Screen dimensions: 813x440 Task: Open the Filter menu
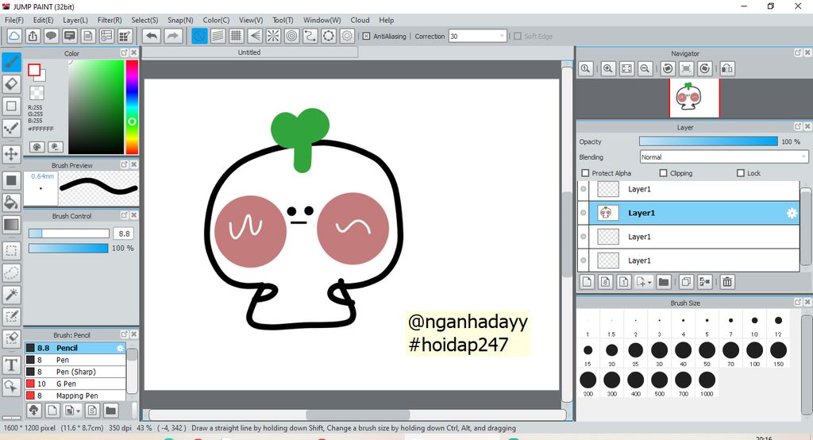point(110,20)
